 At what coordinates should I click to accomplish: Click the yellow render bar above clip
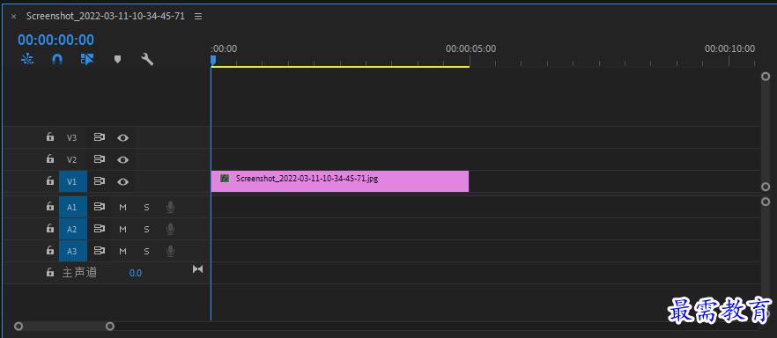[340, 66]
